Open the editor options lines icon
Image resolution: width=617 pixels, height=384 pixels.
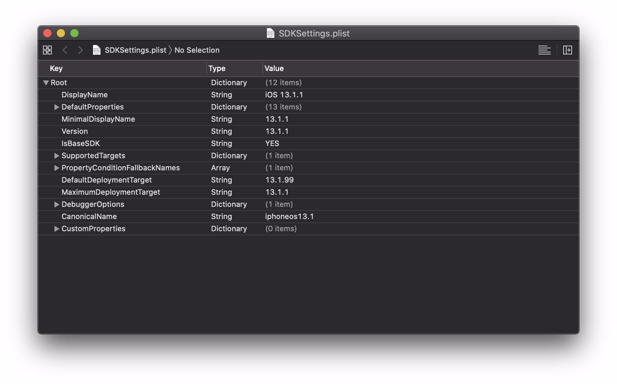(544, 50)
